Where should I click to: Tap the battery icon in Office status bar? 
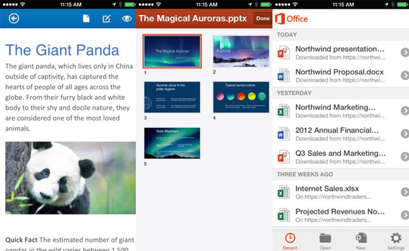pos(402,4)
